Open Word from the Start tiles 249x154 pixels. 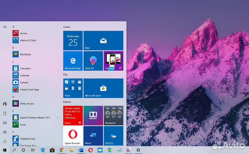(x=93, y=136)
